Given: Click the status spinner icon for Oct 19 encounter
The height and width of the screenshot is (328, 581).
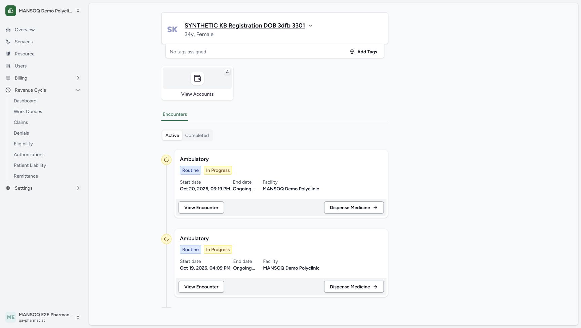Looking at the screenshot, I should [x=166, y=239].
